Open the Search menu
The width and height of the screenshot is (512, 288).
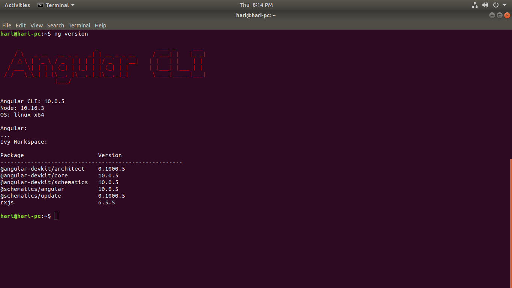(x=55, y=25)
